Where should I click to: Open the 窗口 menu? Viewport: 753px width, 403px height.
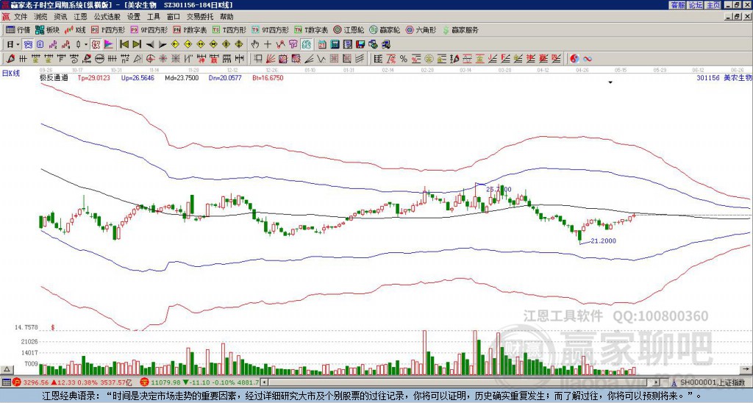point(174,17)
